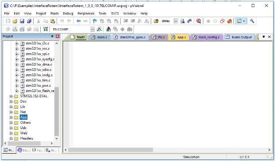Click the Redo arrow icon
This screenshot has width=275, height=162.
[69, 21]
